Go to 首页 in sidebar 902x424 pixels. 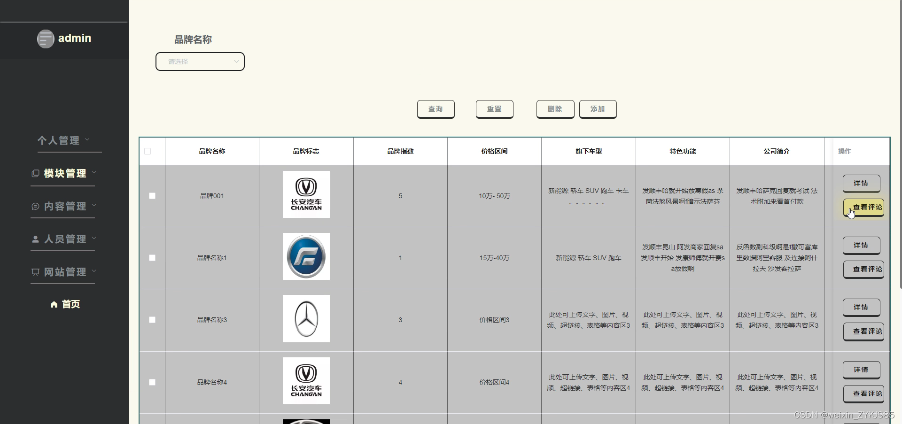click(65, 304)
